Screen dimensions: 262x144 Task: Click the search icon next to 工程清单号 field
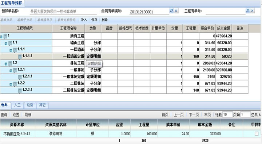[248, 11]
